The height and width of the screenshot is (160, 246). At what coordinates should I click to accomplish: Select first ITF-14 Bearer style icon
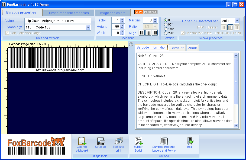(x=224, y=27)
